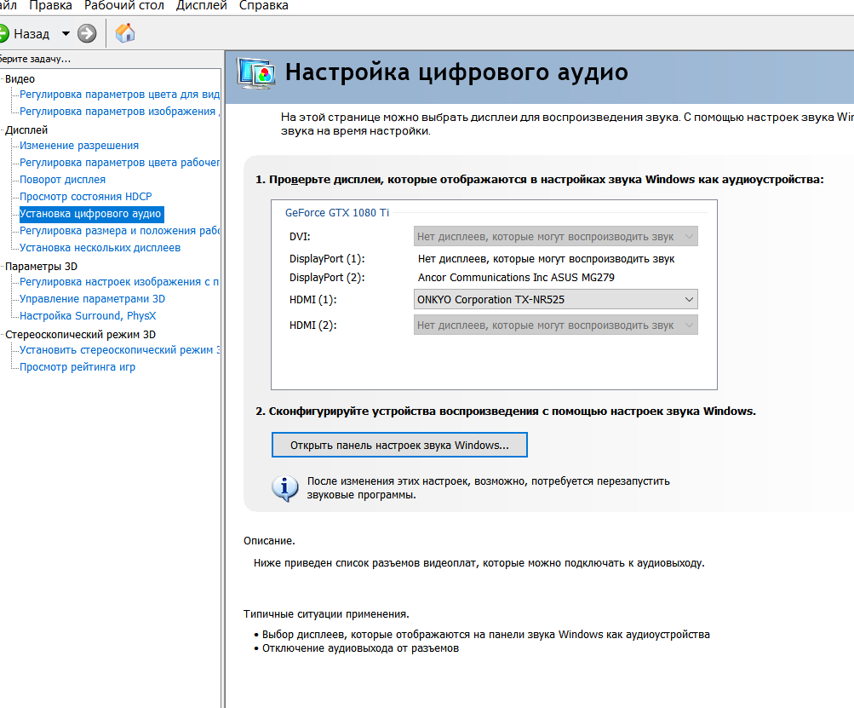Screen dimensions: 854x708
Task: Open Просмотр рейтинга игр page
Action: pos(77,367)
